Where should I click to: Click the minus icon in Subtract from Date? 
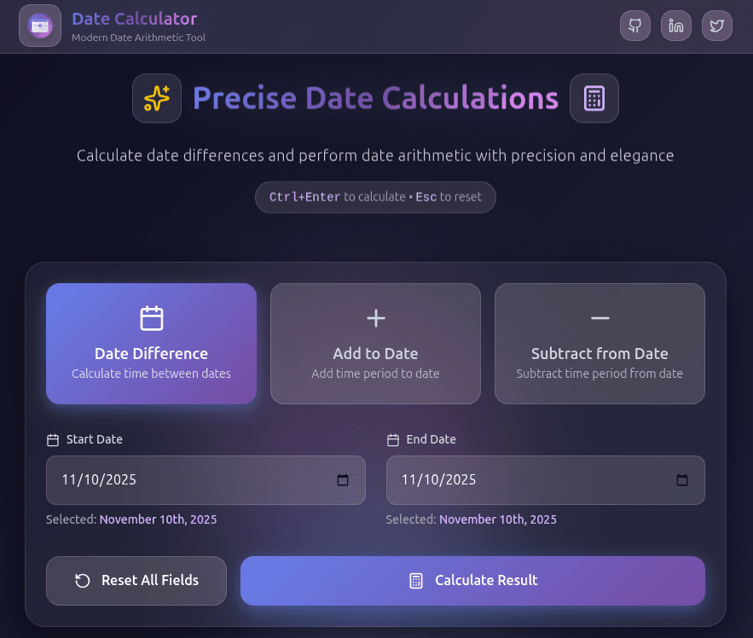point(600,318)
